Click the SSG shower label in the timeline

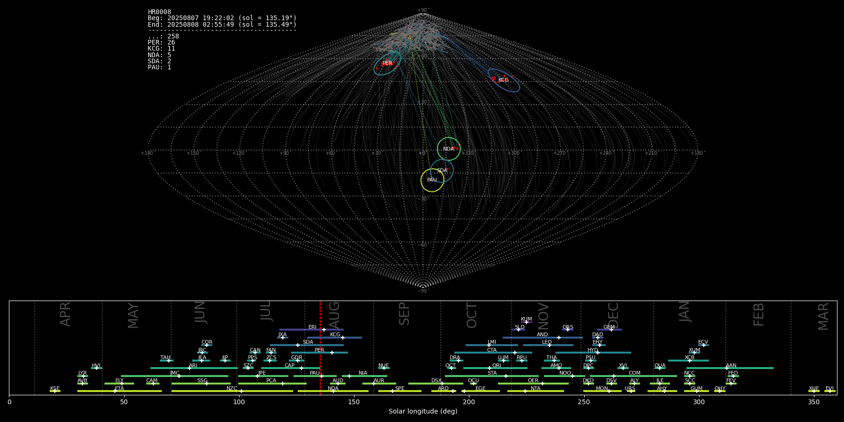[x=202, y=381]
